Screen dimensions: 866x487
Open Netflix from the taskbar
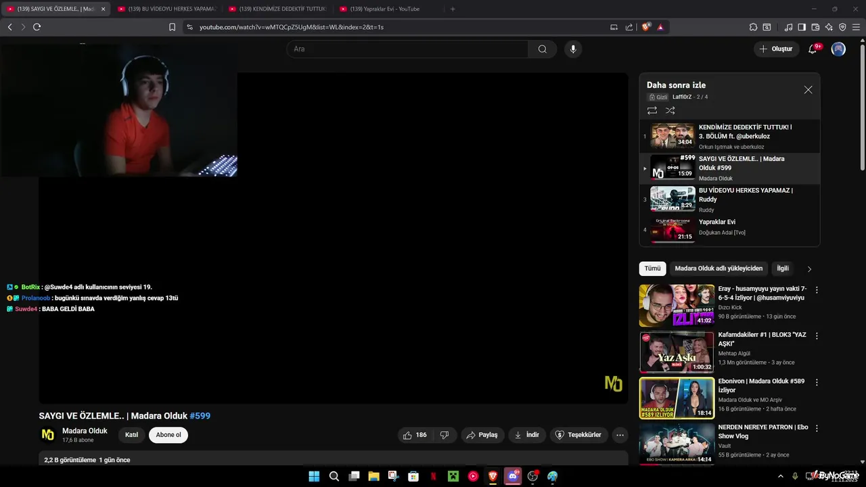click(x=433, y=476)
